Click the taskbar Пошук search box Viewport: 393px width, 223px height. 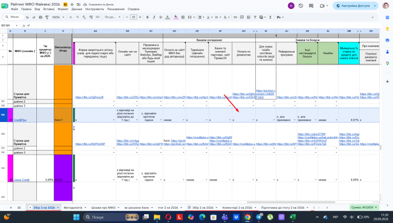(x=111, y=217)
